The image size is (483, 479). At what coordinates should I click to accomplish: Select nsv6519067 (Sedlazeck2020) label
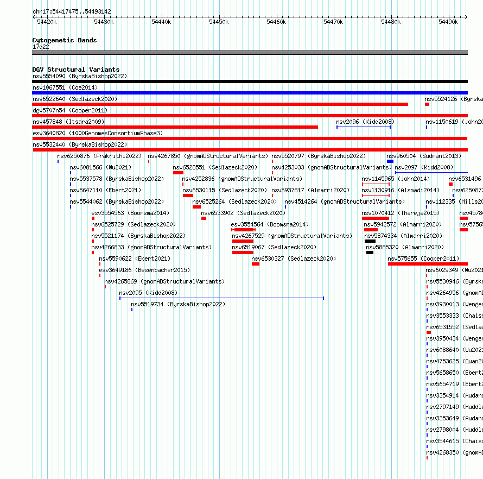coord(274,247)
